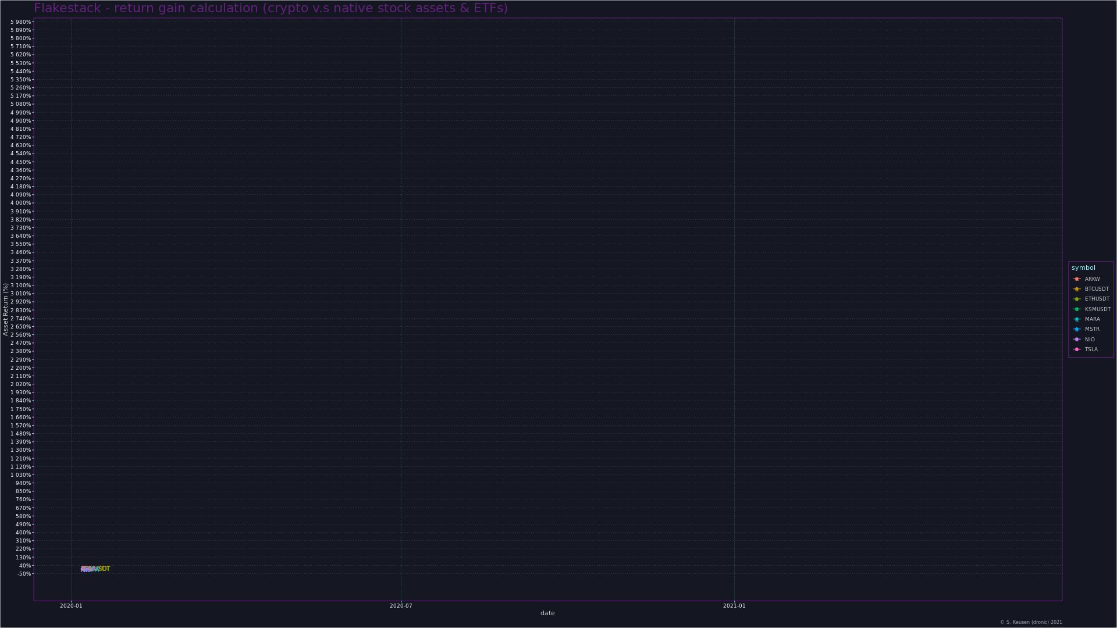
Task: Click the 2020-01 date axis tick
Action: pos(71,606)
